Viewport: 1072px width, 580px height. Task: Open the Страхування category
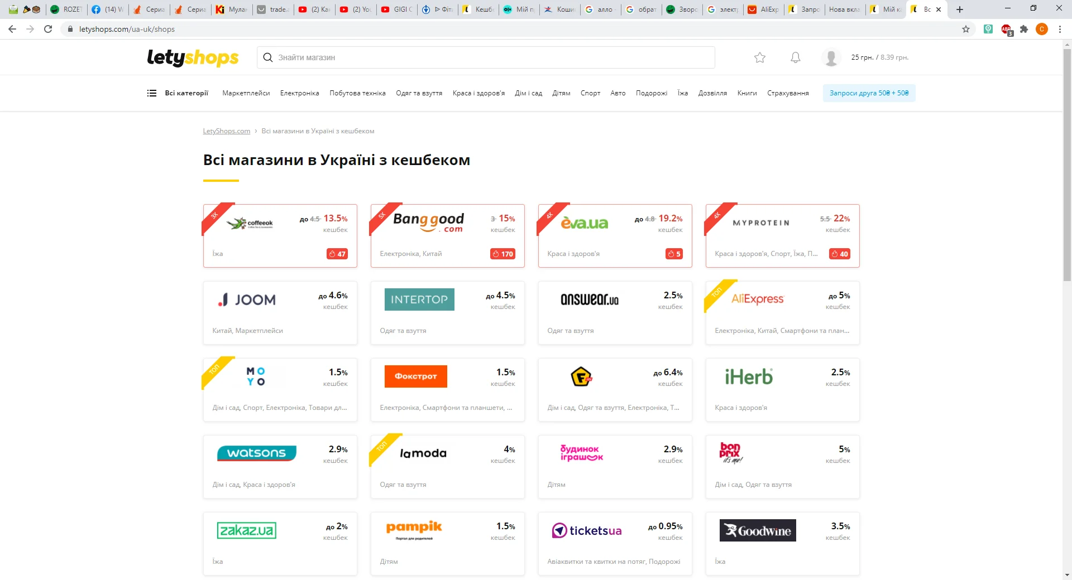coord(788,93)
